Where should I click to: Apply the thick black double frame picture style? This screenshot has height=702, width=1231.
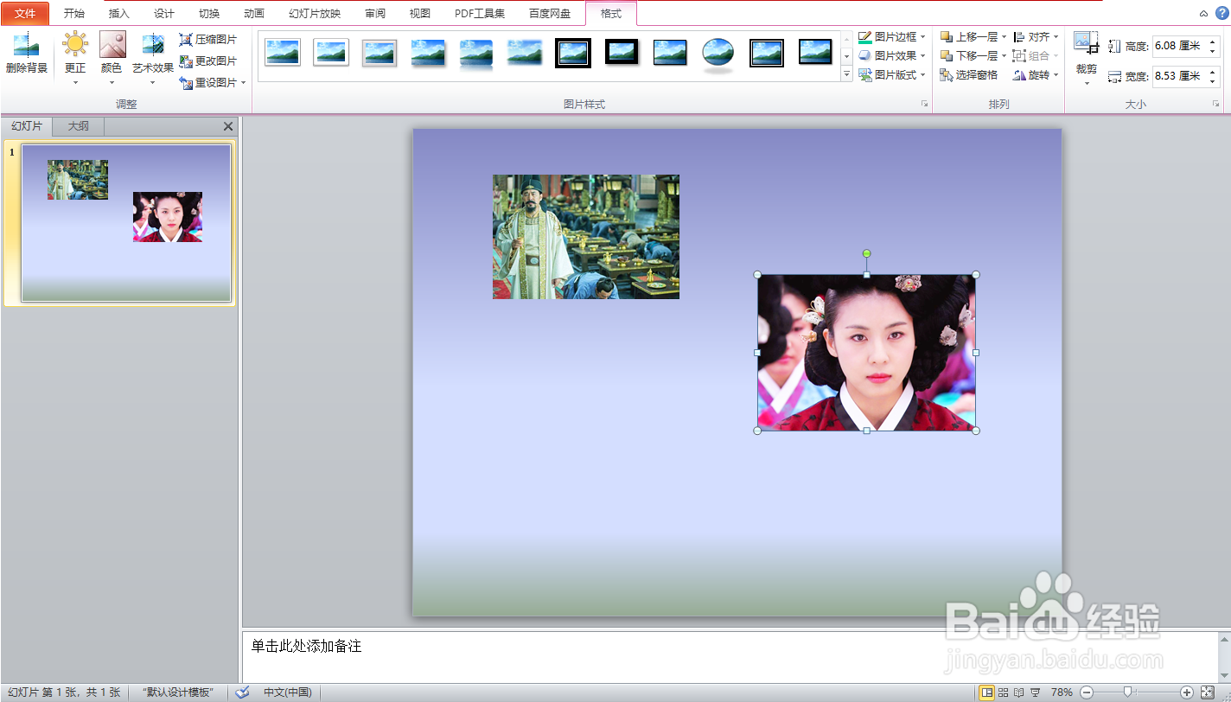[x=573, y=53]
